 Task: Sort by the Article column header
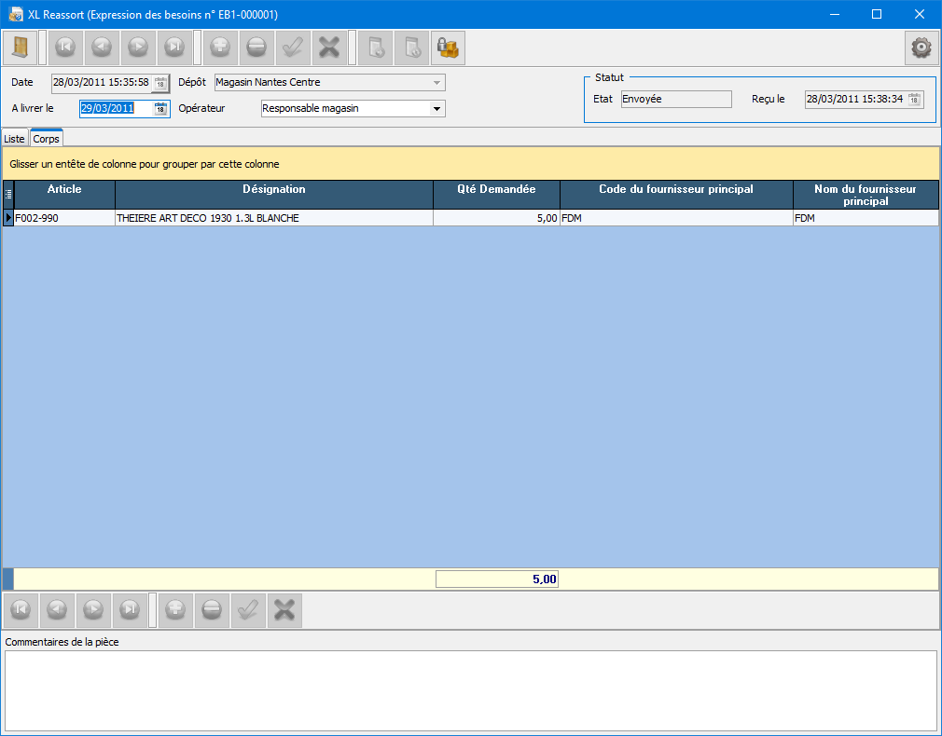(x=64, y=190)
